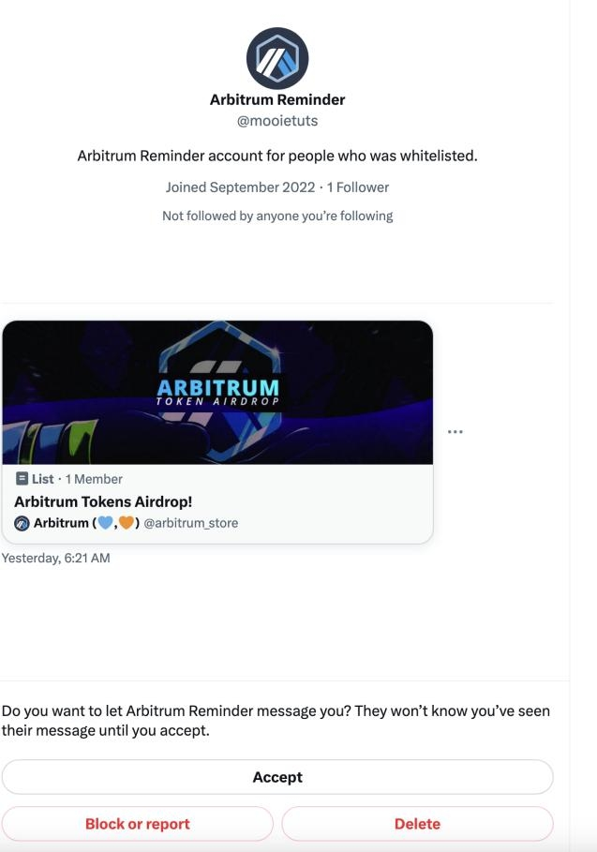The image size is (597, 852).
Task: Click the @arbitrum_store handle
Action: coord(190,523)
